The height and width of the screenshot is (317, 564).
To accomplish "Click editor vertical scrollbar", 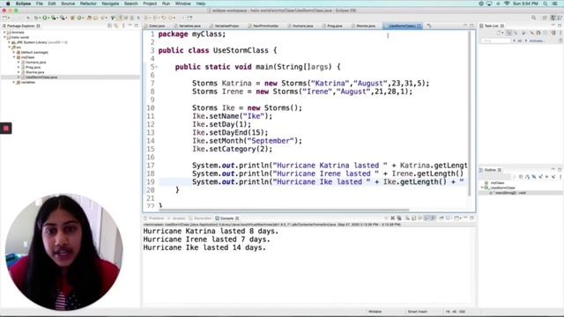I will click(470, 114).
